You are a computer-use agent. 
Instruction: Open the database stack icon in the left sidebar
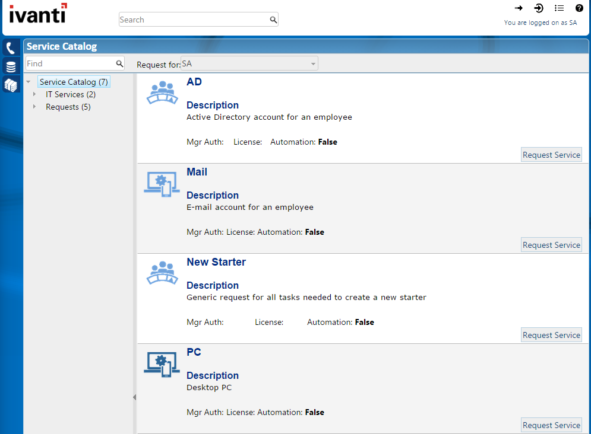pos(11,66)
